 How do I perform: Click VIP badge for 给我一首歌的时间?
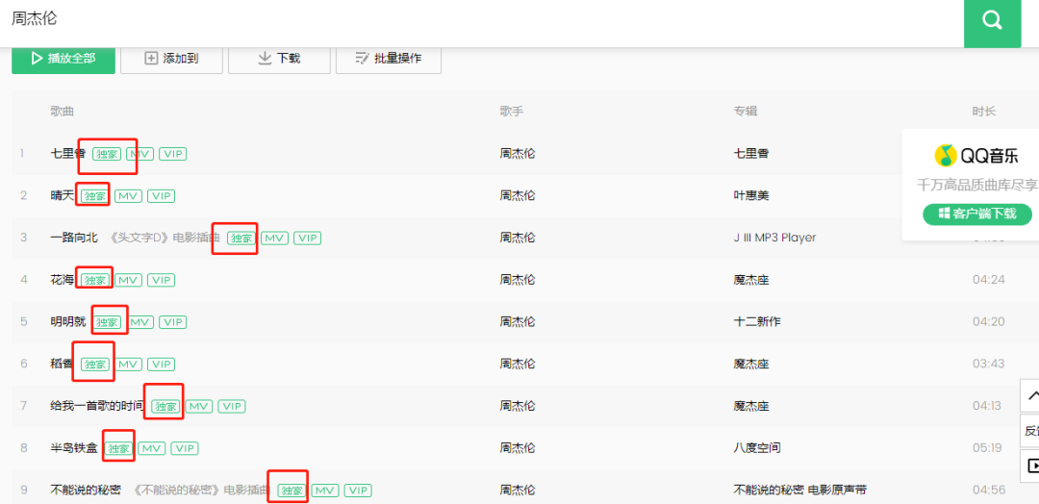coord(232,407)
